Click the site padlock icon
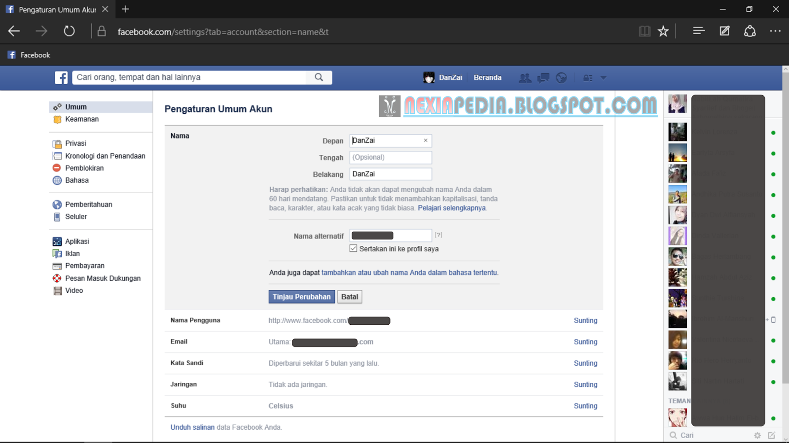The image size is (789, 443). (102, 32)
